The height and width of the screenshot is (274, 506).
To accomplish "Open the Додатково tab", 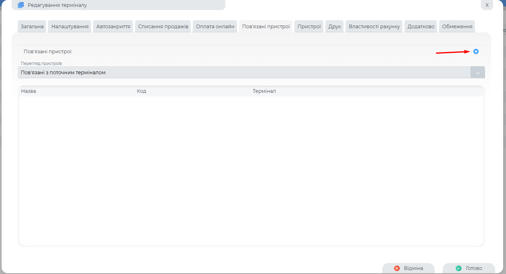I will pos(421,27).
